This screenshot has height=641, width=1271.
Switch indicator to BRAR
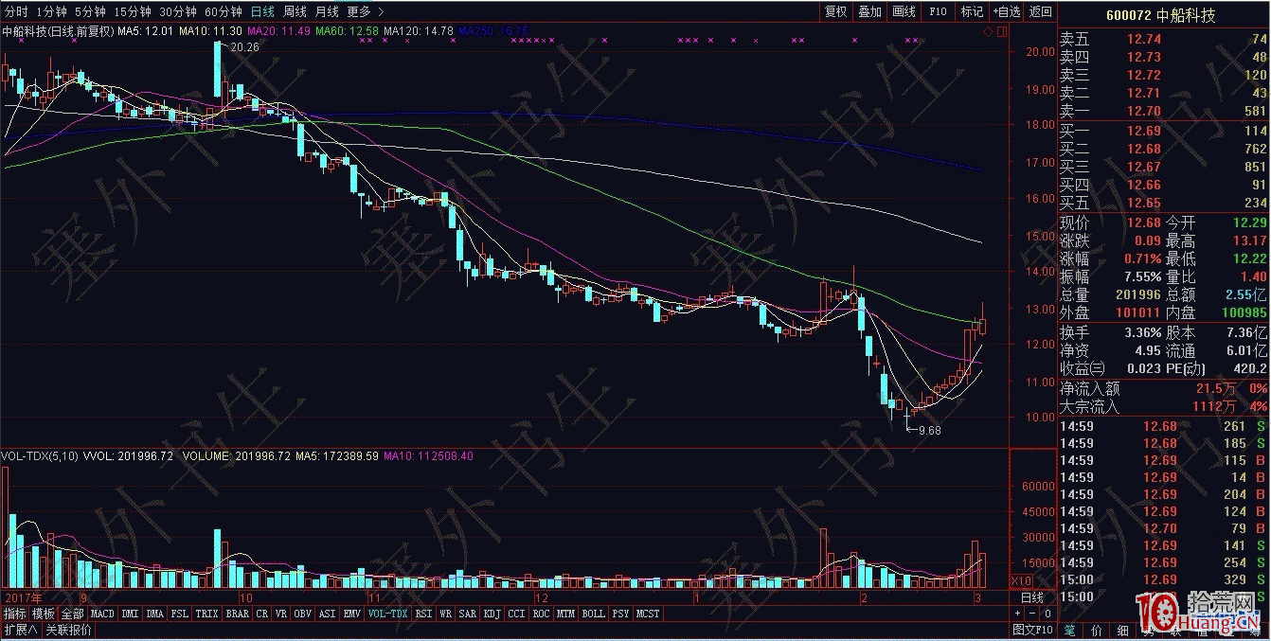(x=238, y=614)
